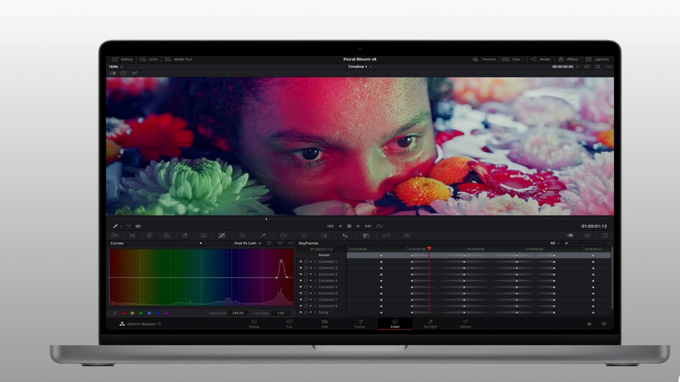Open the Curves three-dot options menu

(x=291, y=244)
